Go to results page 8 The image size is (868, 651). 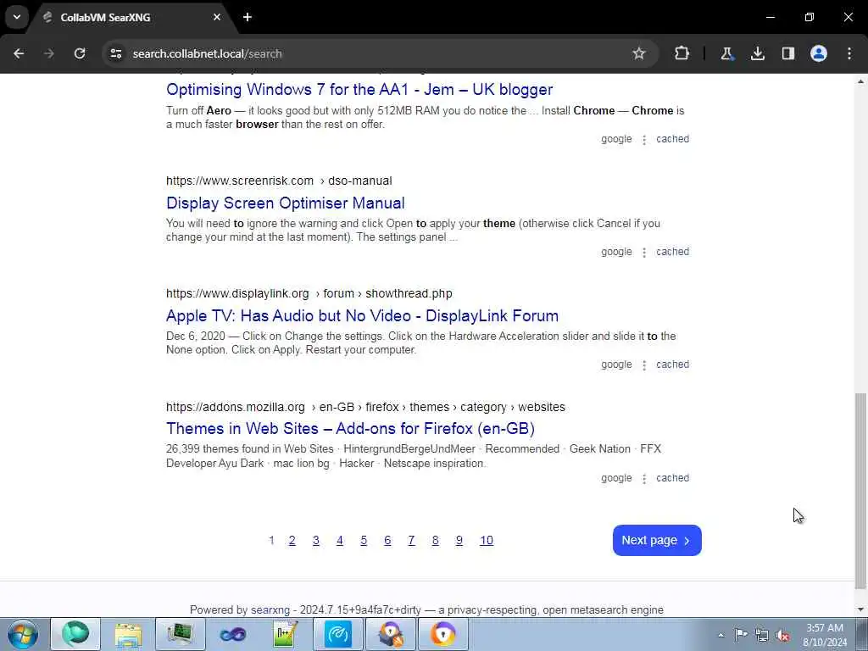[x=435, y=540]
